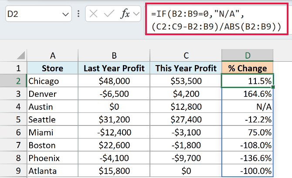Viewport: 292px width, 178px height.
Task: Select row 9 header
Action: pyautogui.click(x=14, y=171)
